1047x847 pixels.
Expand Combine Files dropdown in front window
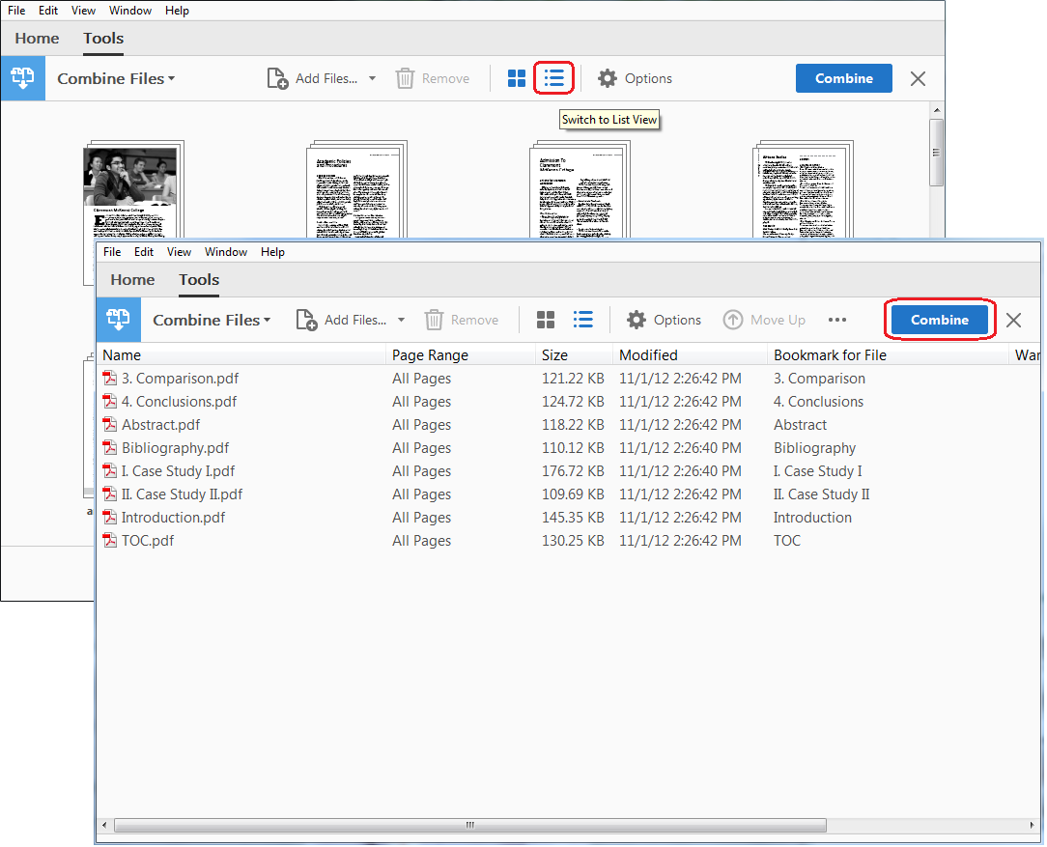[268, 321]
